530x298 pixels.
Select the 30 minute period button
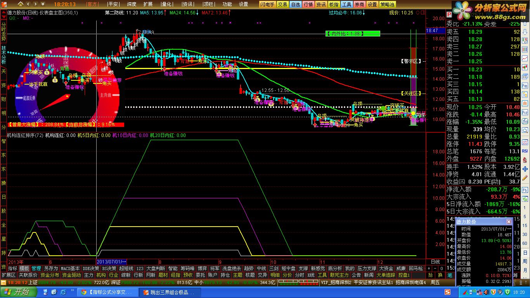tap(525, 234)
